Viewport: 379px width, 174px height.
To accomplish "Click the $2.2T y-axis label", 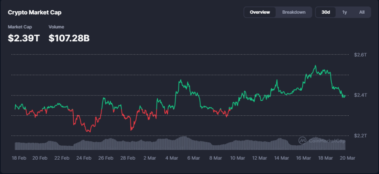I will [x=360, y=136].
